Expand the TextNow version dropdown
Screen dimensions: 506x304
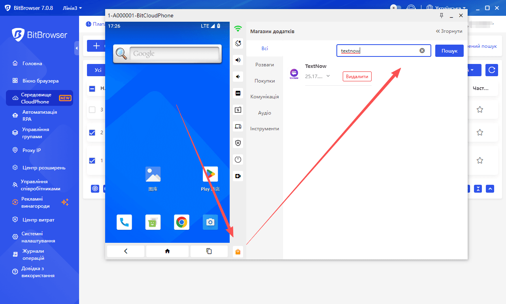coord(328,76)
